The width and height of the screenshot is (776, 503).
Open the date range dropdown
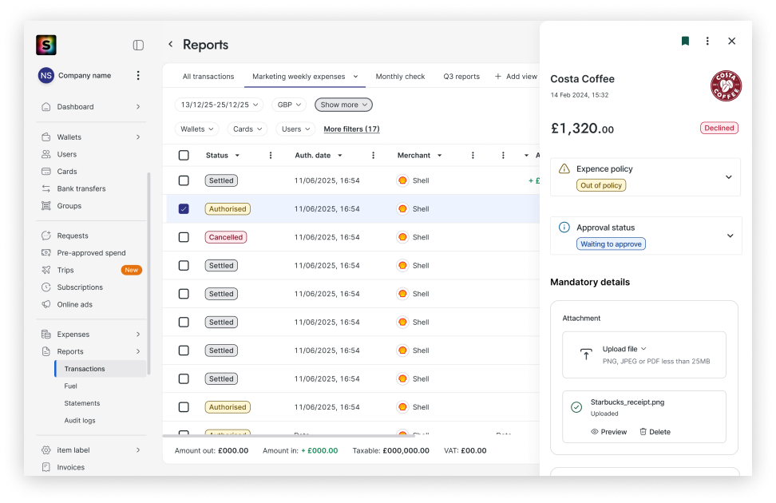click(219, 105)
